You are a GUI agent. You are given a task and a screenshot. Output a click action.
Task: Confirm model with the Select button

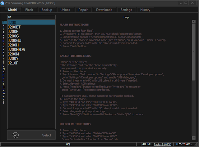[31, 135]
